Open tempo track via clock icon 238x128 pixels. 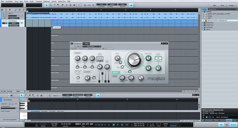point(20,10)
